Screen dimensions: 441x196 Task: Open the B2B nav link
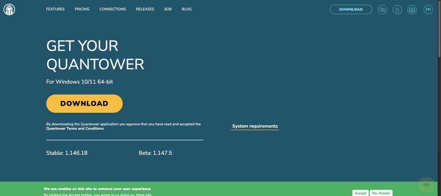point(168,9)
